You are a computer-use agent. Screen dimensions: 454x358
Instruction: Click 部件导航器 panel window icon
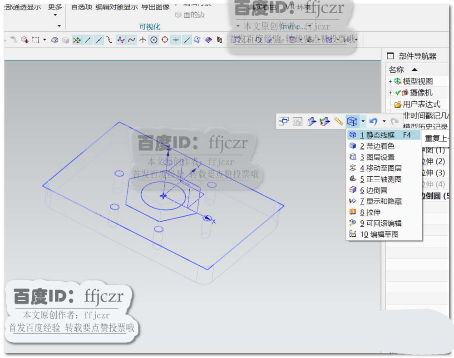[390, 55]
